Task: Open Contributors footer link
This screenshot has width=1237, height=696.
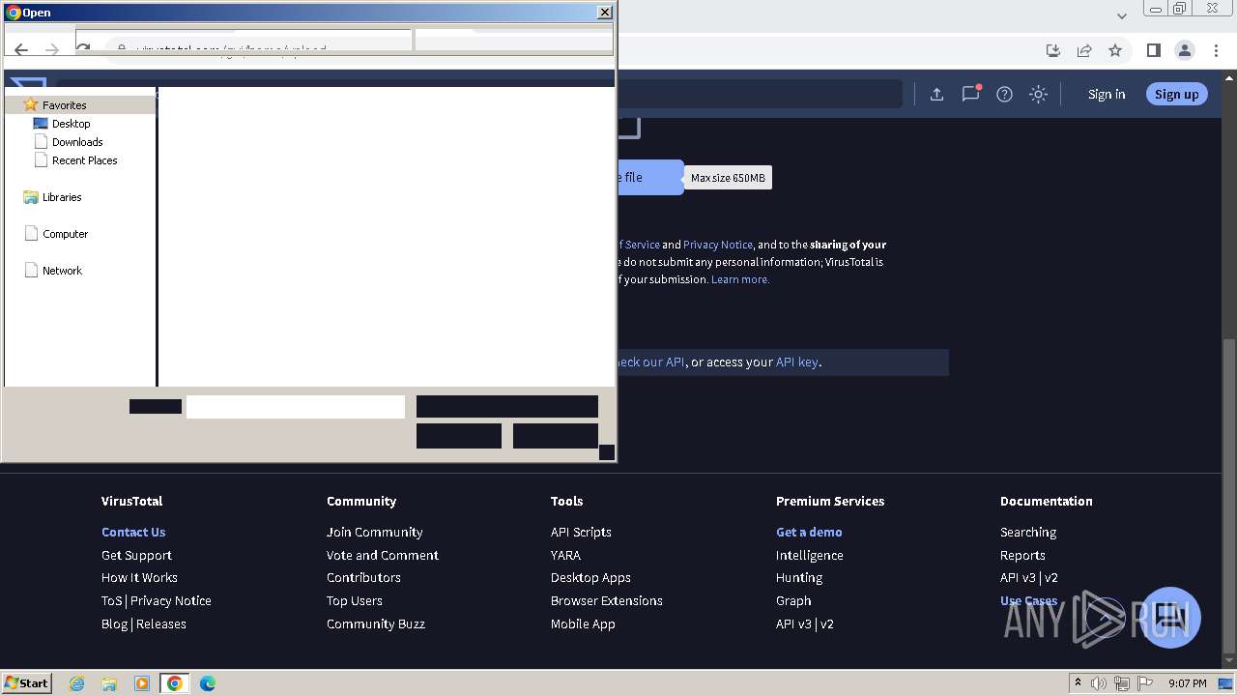Action: (363, 578)
